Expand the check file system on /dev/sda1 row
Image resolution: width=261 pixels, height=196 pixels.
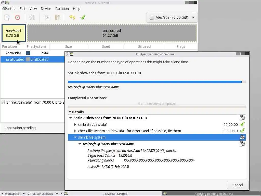click(x=75, y=131)
